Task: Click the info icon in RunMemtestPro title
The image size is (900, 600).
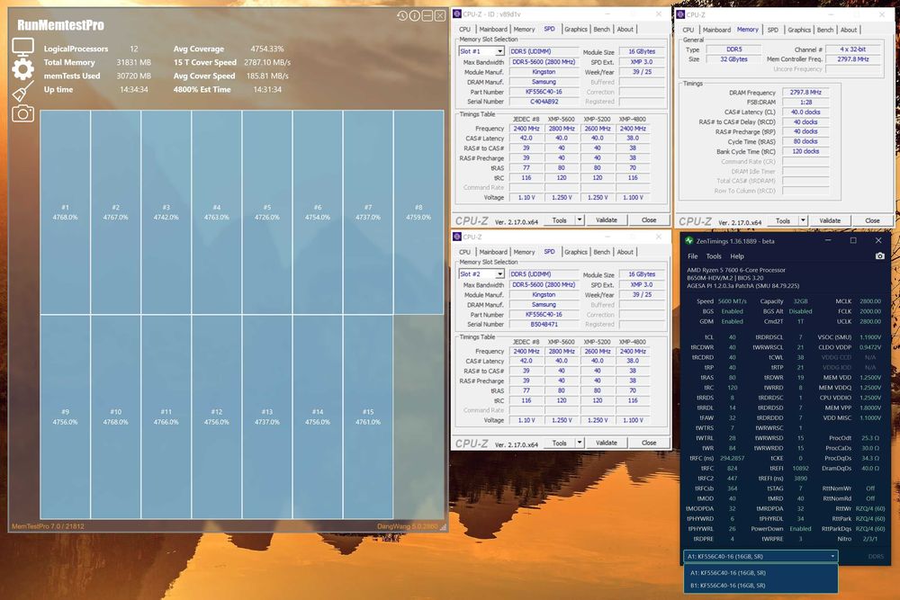Action: coord(414,15)
